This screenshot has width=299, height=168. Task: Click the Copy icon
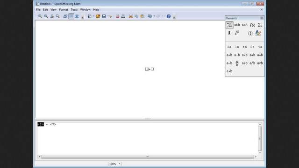136,16
